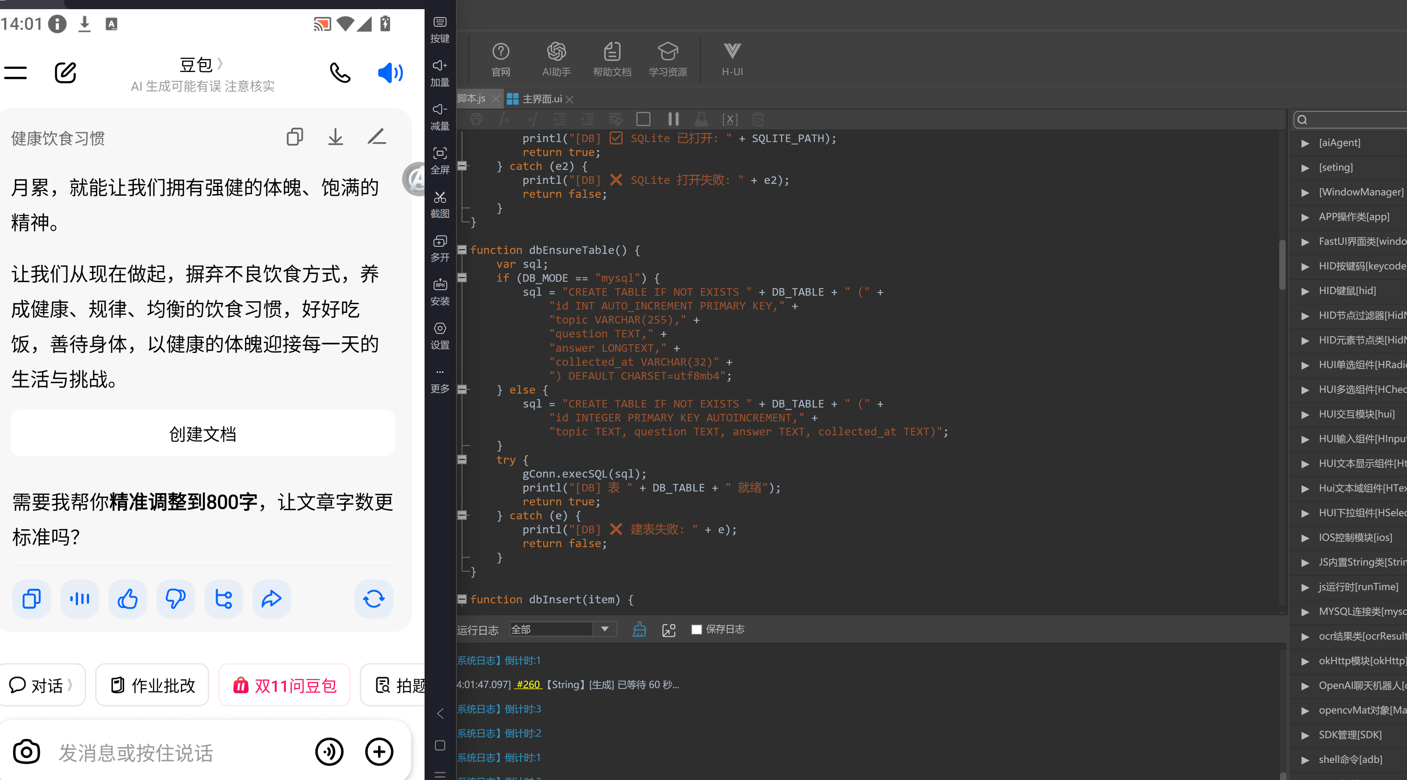The image size is (1407, 780).
Task: Download the 健康饮食习惯 document
Action: click(x=335, y=136)
